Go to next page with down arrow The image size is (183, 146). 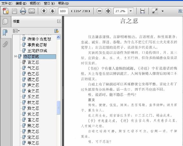(52, 11)
